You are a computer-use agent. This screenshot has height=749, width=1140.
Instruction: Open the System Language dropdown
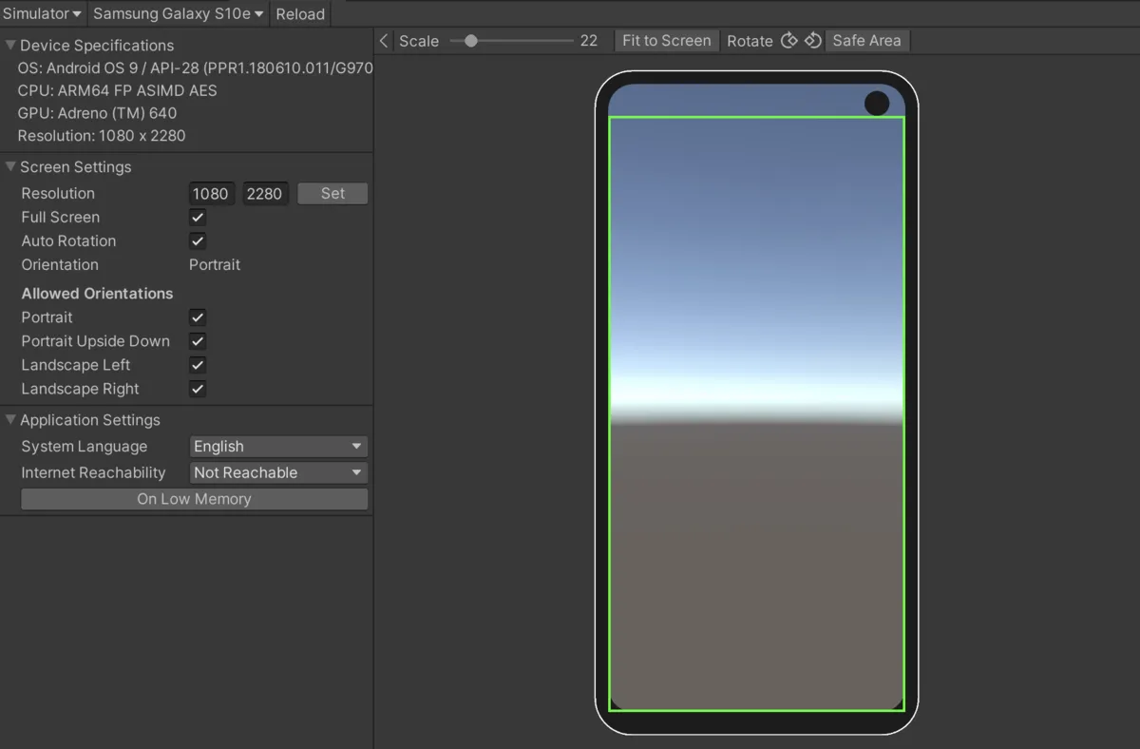point(278,447)
